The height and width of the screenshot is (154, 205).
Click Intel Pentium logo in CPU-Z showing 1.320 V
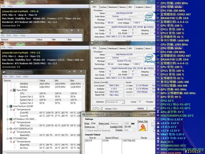coord(150,59)
